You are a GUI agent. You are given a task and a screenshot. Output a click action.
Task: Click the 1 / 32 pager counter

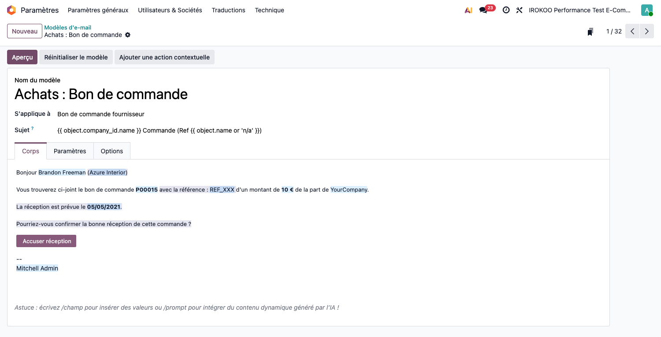(614, 31)
